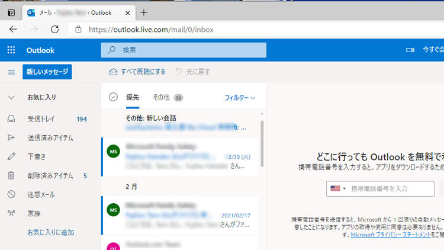Screen dimensions: 444x250
Task: Open the tab actions icon left of tab
Action: (x=11, y=13)
